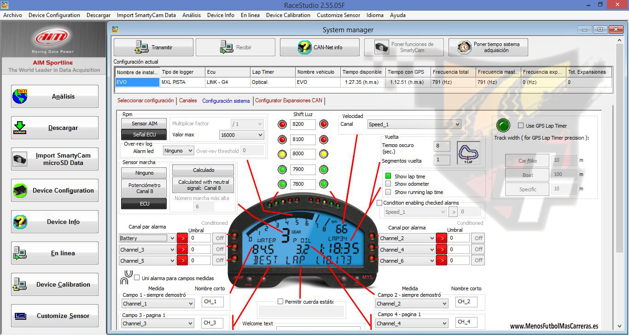Open Campo 2 Channel_2 dropdown
Viewport: 629px width, 335px height.
click(412, 304)
